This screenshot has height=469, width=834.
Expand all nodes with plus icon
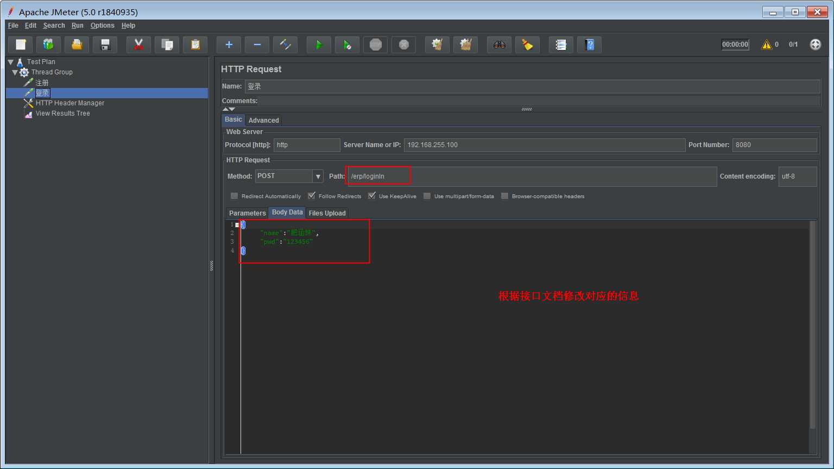[229, 45]
